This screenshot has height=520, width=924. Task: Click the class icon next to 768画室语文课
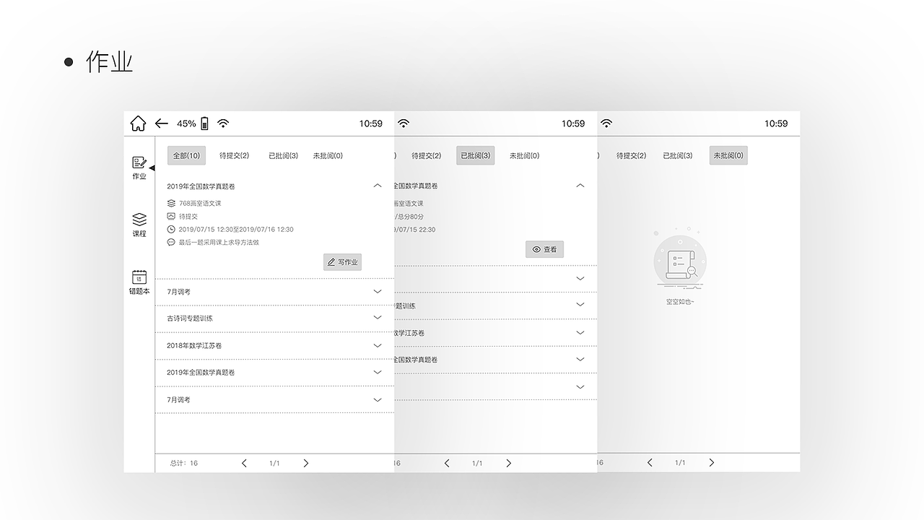173,203
